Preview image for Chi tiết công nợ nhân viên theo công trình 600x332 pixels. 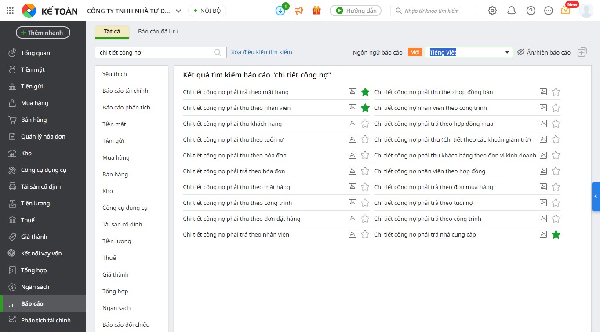[543, 108]
